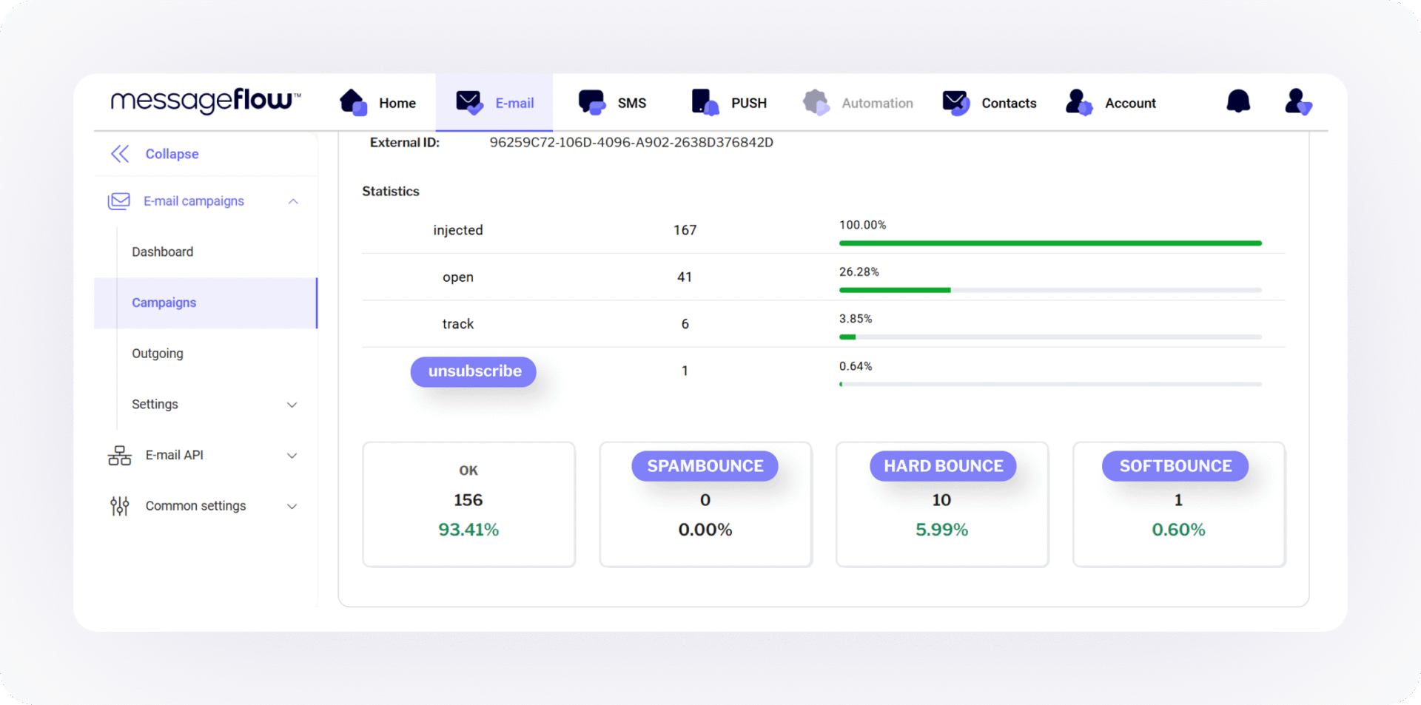This screenshot has height=705, width=1421.
Task: Open the Automation menu item
Action: coord(859,103)
